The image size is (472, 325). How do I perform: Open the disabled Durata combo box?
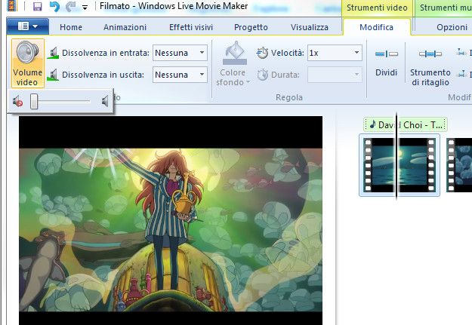(335, 75)
